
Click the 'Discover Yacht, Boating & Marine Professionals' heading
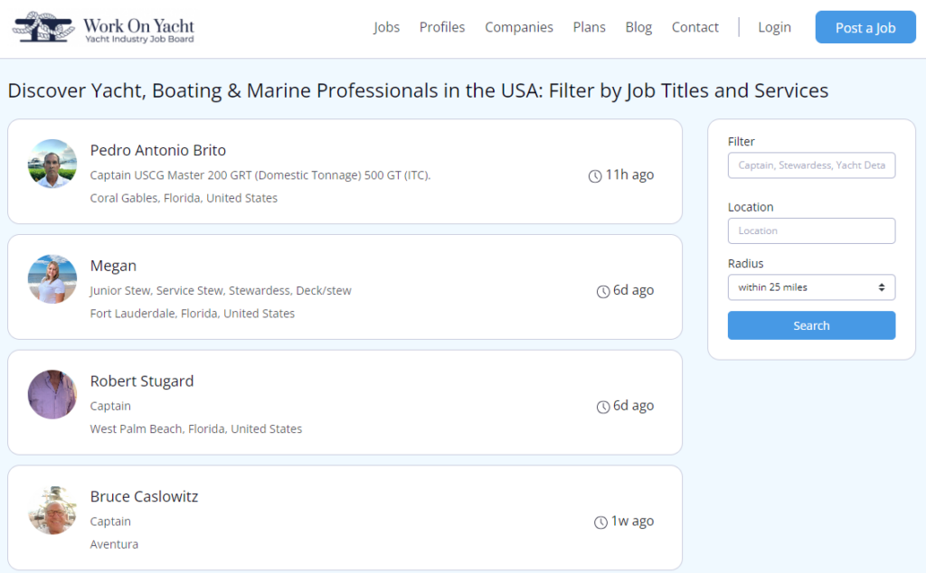[x=418, y=91]
